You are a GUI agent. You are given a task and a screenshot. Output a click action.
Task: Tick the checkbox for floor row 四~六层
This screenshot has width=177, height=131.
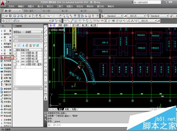[x=15, y=61]
